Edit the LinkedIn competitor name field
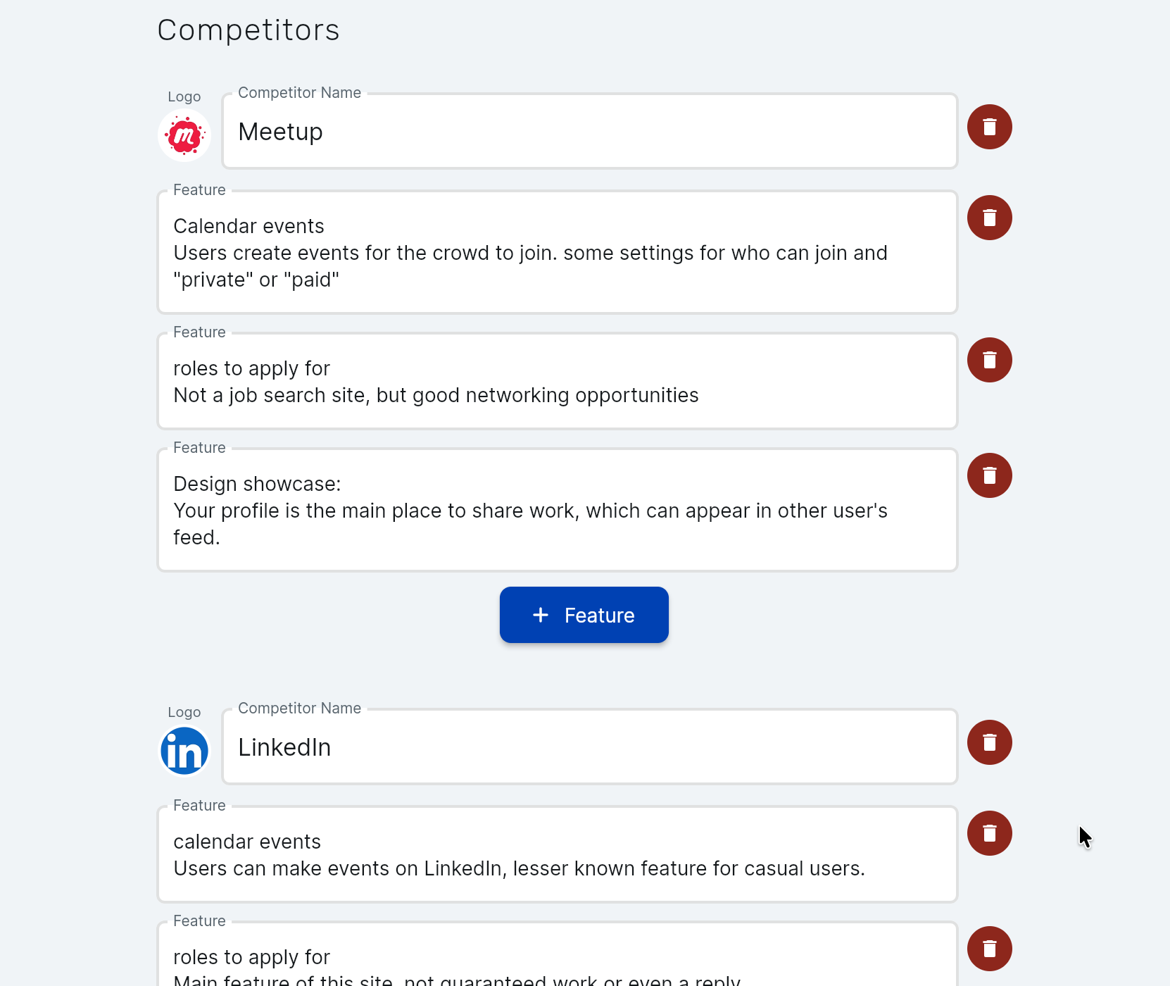 (589, 747)
